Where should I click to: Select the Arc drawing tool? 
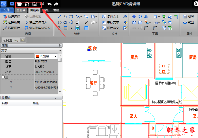[71, 22]
